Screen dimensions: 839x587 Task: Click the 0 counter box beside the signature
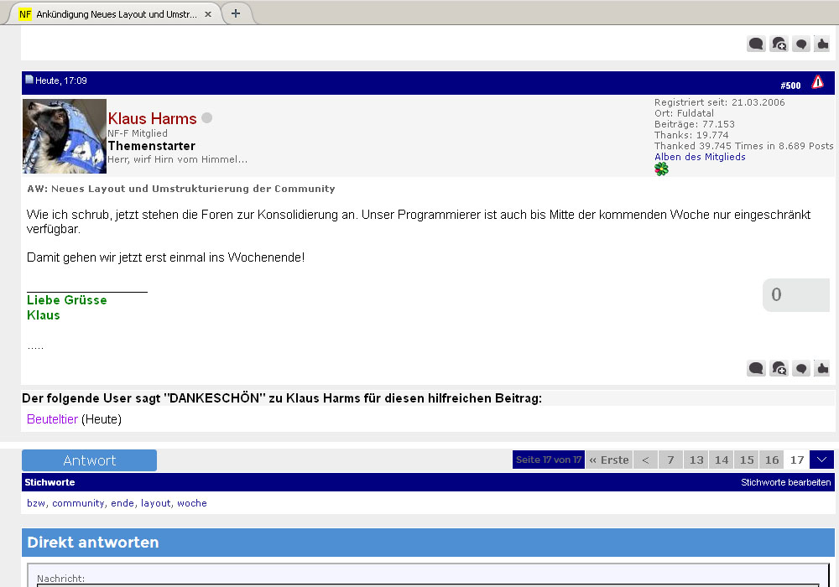(x=795, y=294)
